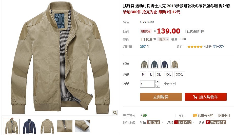
Task: Click the five-star rating icons
Action: 195,47
